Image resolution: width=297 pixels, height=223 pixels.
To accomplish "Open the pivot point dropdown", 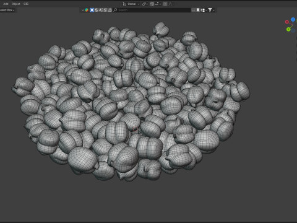I will 145,4.
